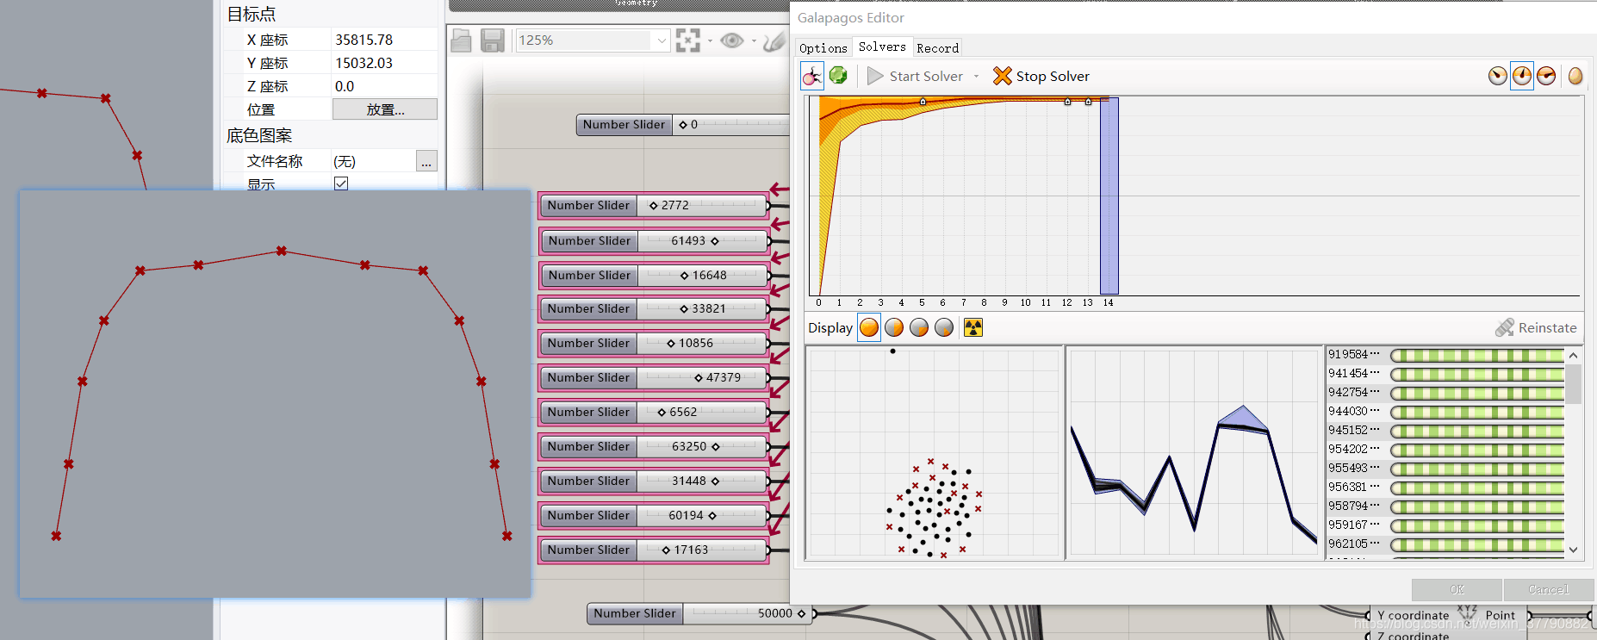Select the slow-speed gauge dial icon
This screenshot has height=640, width=1597.
click(x=1498, y=76)
